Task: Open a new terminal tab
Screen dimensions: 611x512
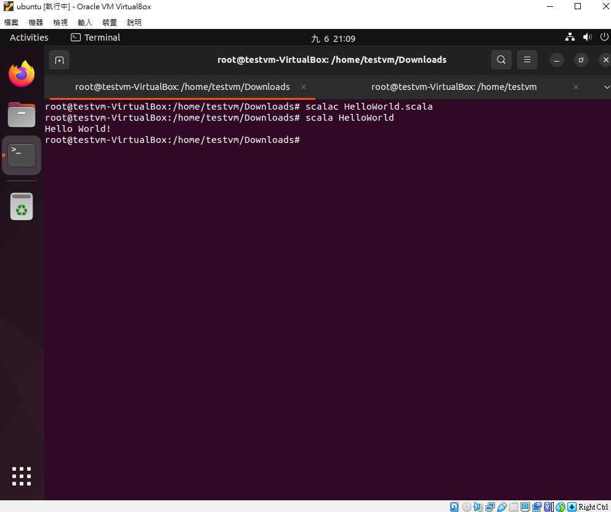Action: point(59,60)
